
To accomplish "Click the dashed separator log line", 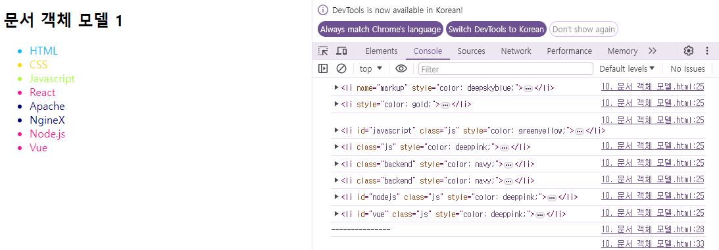I will [360, 229].
